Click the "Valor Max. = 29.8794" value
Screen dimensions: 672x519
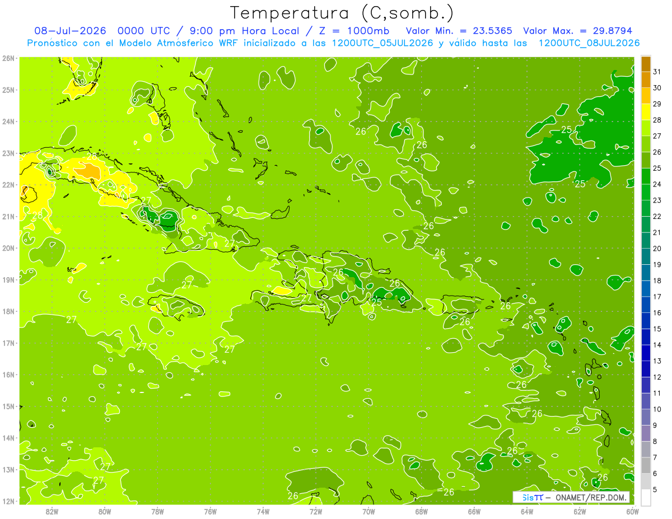point(577,31)
